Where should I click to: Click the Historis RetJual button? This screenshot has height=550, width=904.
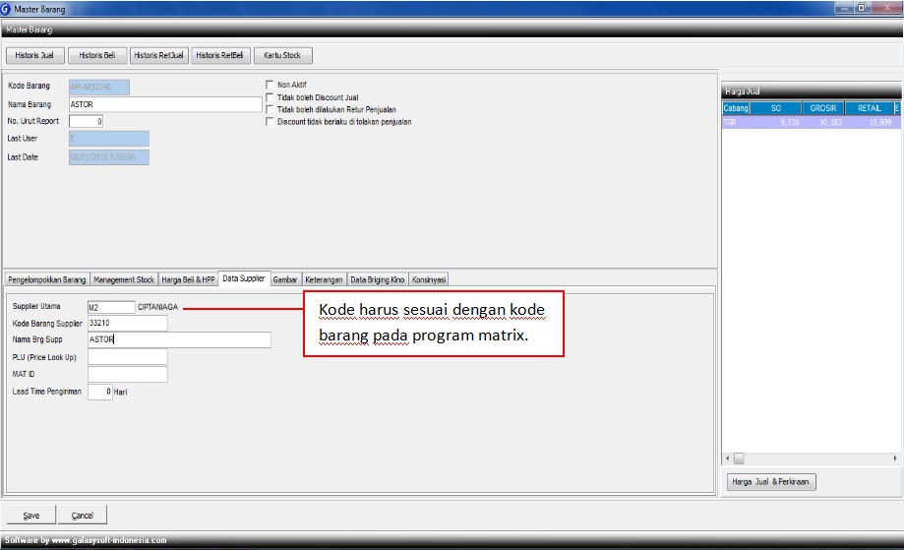(x=159, y=55)
